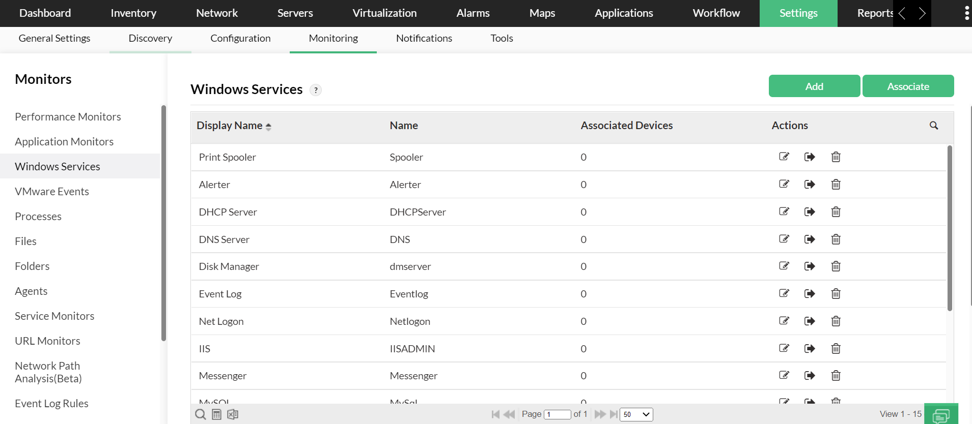Open the Notifications settings tab

[424, 38]
